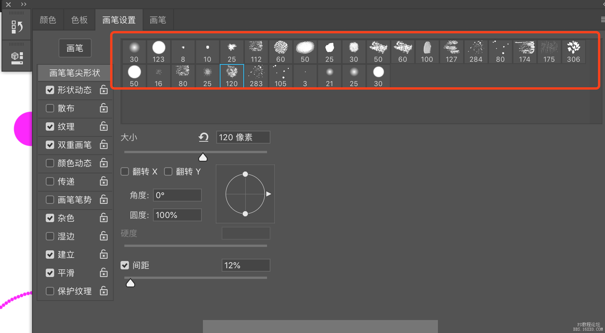Enable the 画笔笔势 checkbox
The width and height of the screenshot is (605, 333).
[x=50, y=200]
